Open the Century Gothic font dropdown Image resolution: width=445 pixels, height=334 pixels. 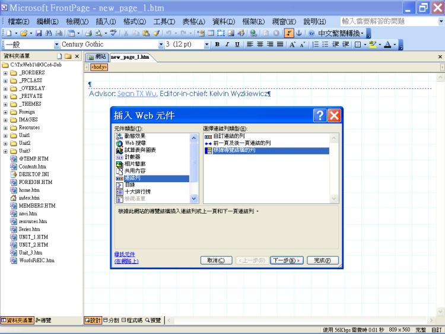[x=160, y=44]
